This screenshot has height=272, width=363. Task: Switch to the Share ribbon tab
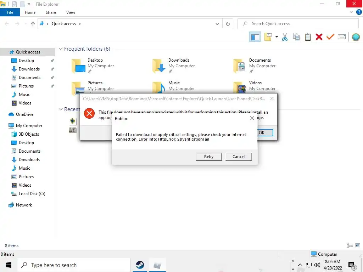[x=51, y=12]
